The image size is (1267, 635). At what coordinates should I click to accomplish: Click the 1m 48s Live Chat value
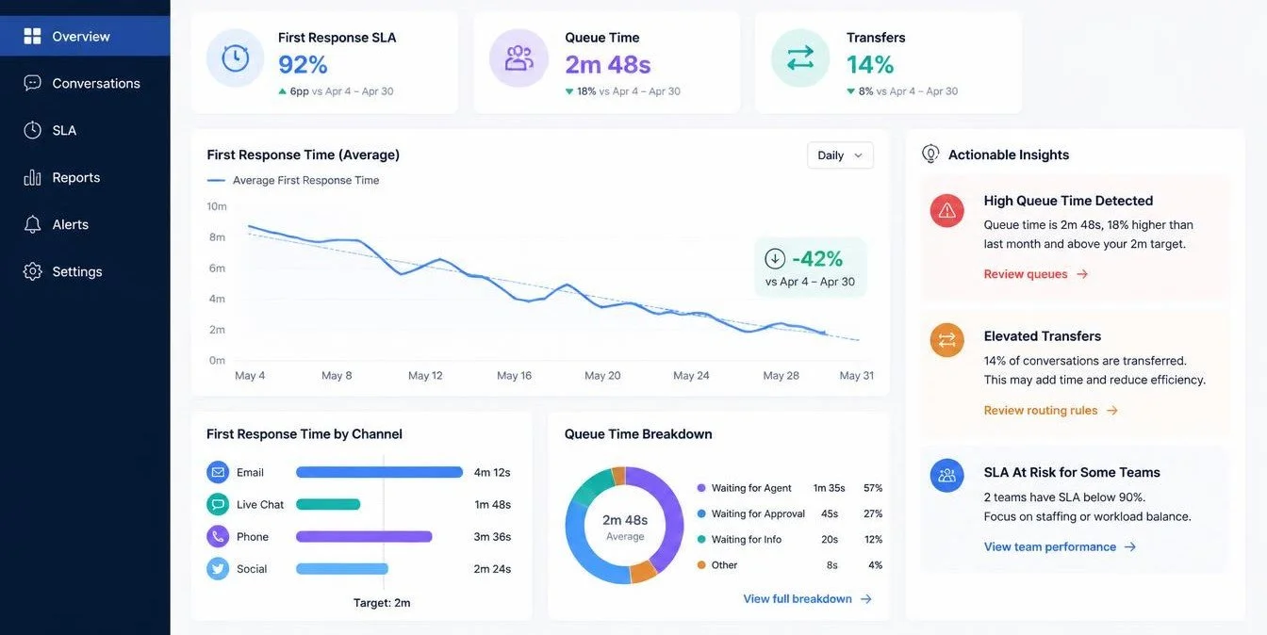coord(492,504)
